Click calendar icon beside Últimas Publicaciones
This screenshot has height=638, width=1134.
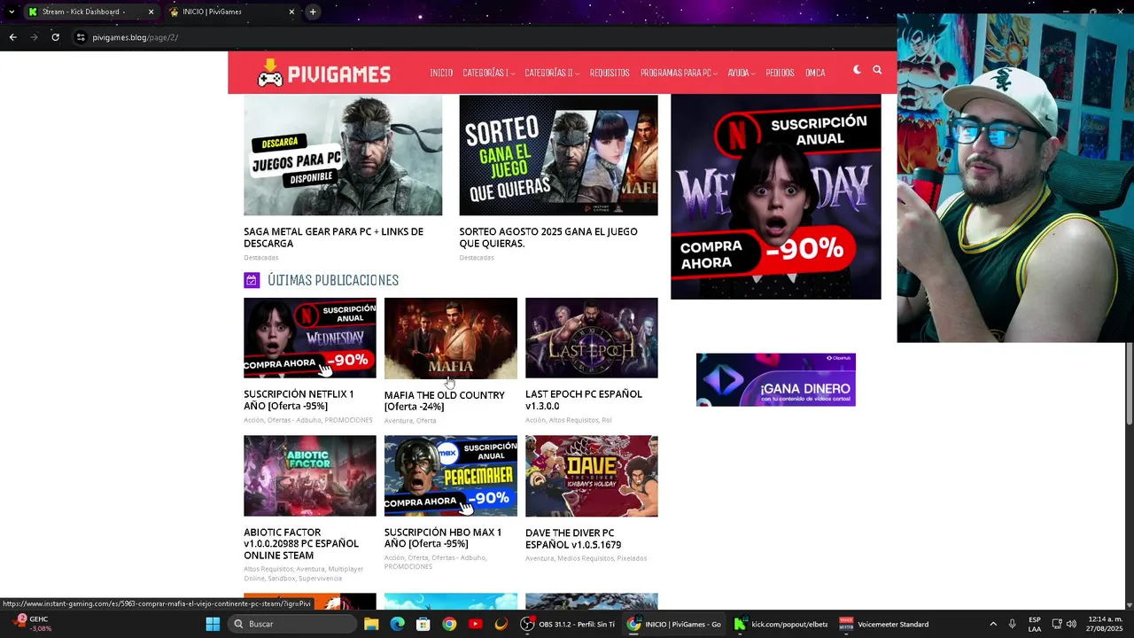click(x=252, y=280)
